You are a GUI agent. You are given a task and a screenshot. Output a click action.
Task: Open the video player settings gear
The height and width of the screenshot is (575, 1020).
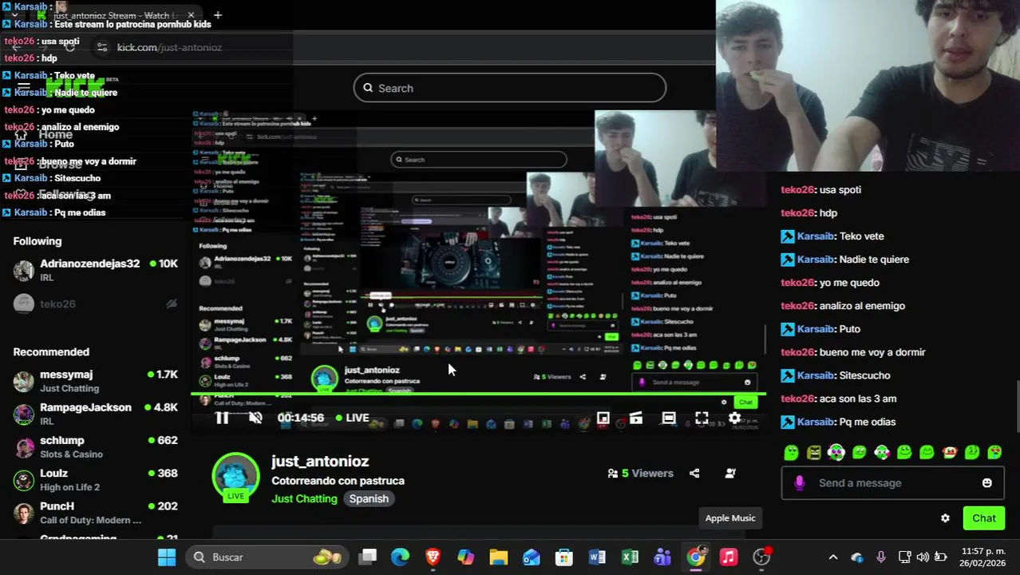(734, 418)
